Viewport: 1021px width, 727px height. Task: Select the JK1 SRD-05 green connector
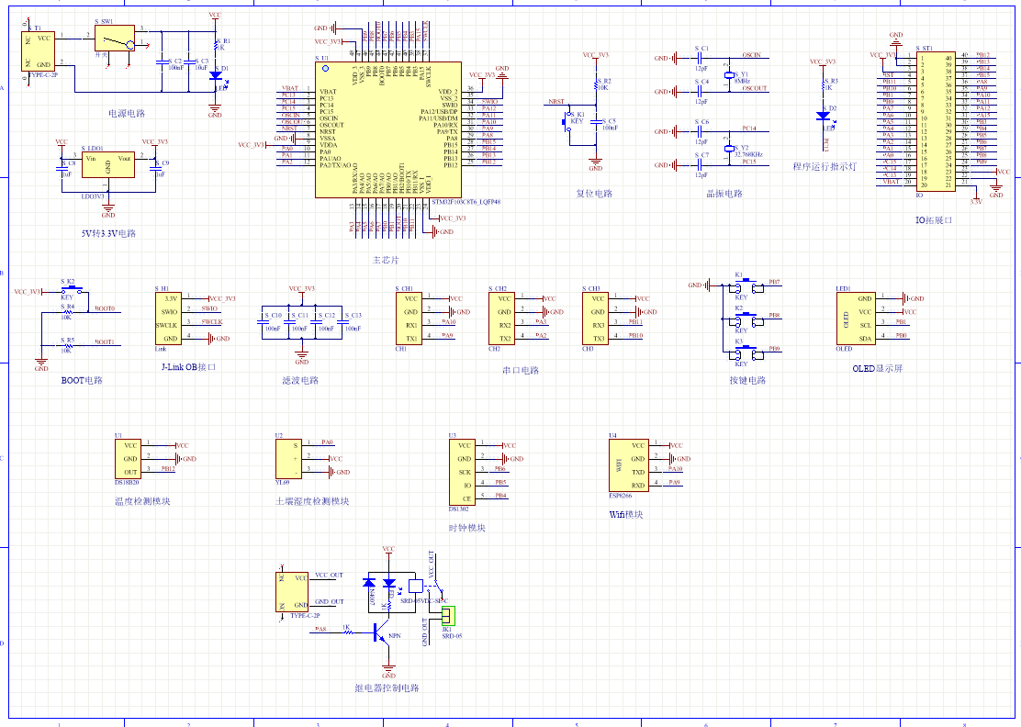pyautogui.click(x=448, y=615)
